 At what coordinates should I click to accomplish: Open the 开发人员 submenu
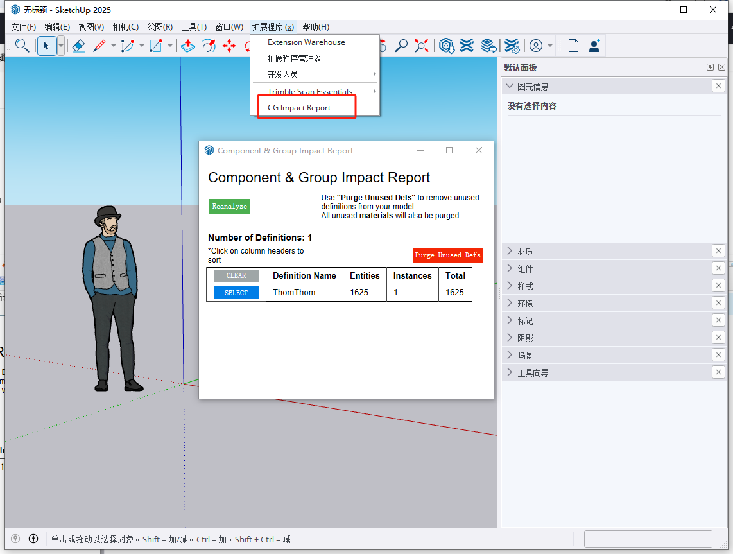[x=316, y=74]
